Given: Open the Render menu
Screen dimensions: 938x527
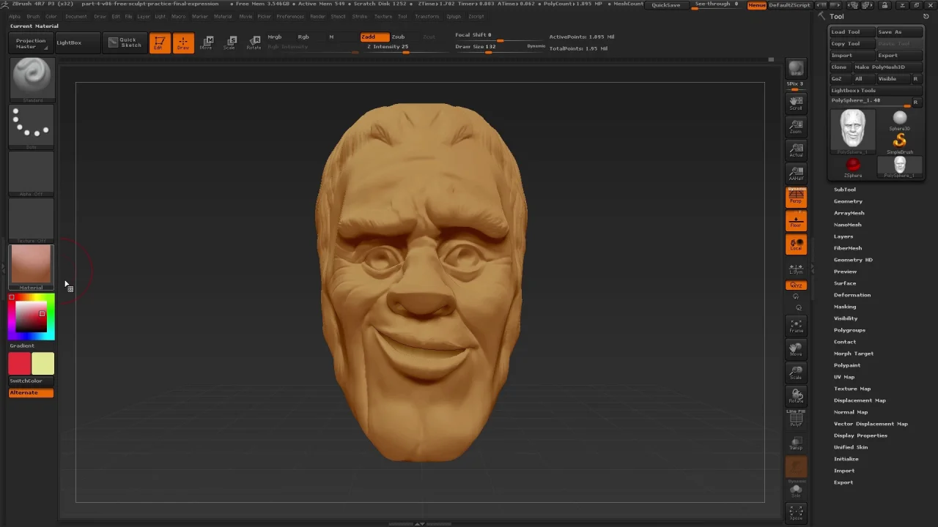Looking at the screenshot, I should point(317,16).
